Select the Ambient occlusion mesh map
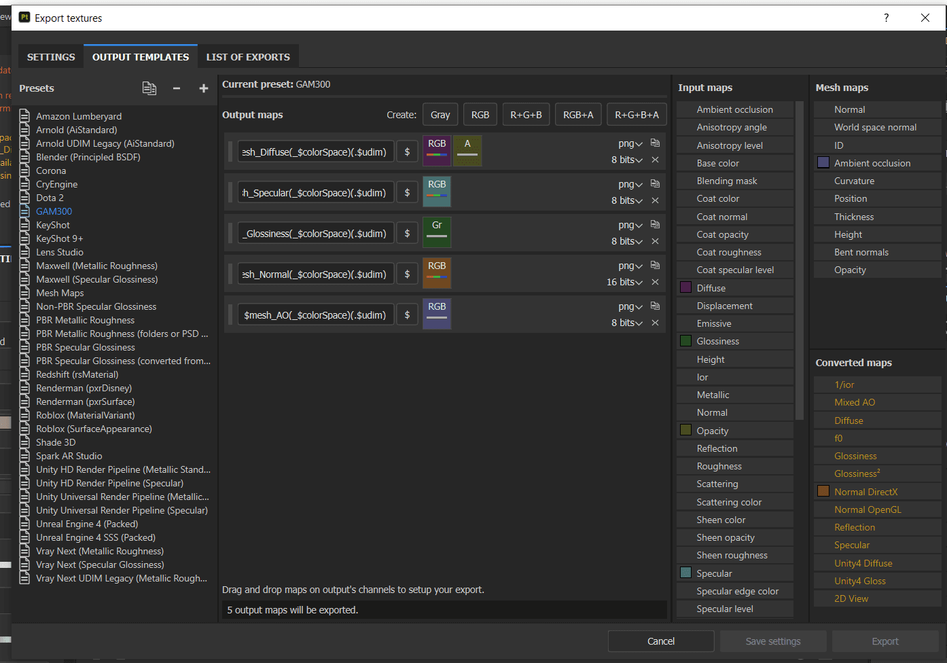The height and width of the screenshot is (663, 947). click(x=878, y=163)
